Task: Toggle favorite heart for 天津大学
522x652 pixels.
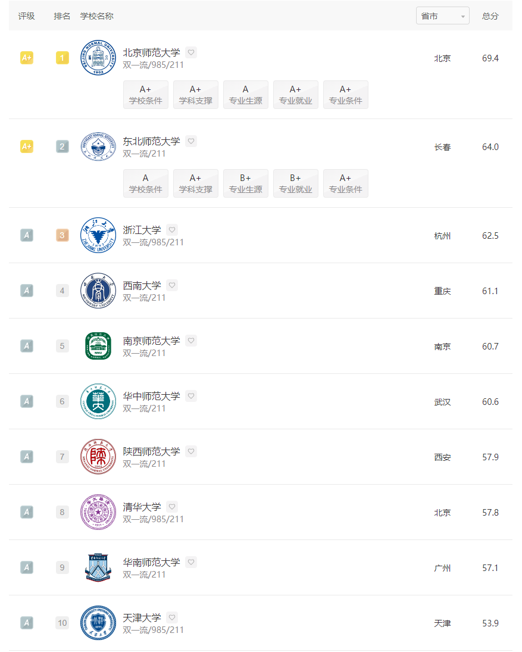Action: [x=172, y=617]
